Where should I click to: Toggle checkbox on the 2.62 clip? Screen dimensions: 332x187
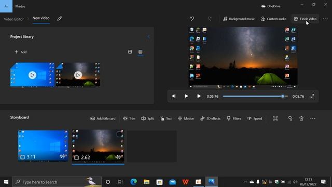(x=119, y=134)
